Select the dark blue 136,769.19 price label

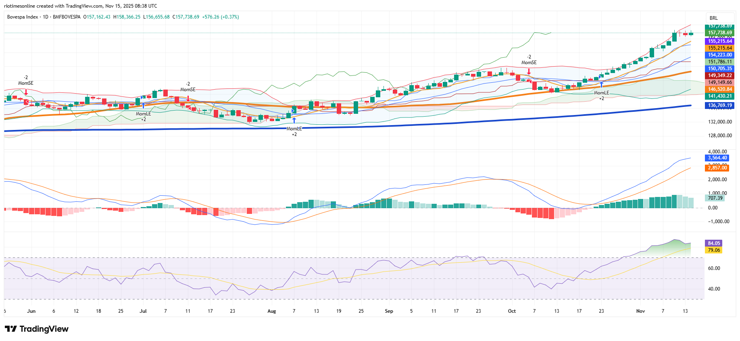[x=720, y=105]
